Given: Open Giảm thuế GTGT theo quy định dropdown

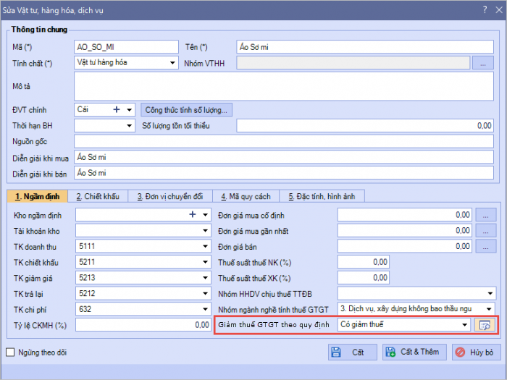Looking at the screenshot, I should [464, 325].
